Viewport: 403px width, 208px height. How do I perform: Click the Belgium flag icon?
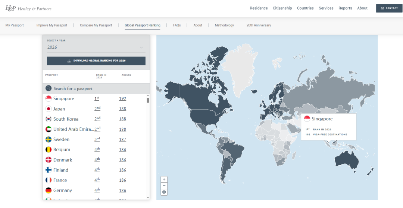[x=48, y=150]
